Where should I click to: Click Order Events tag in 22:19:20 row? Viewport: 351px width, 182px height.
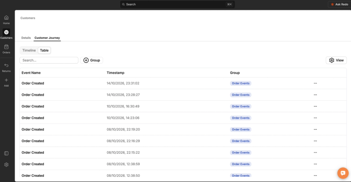(240, 130)
